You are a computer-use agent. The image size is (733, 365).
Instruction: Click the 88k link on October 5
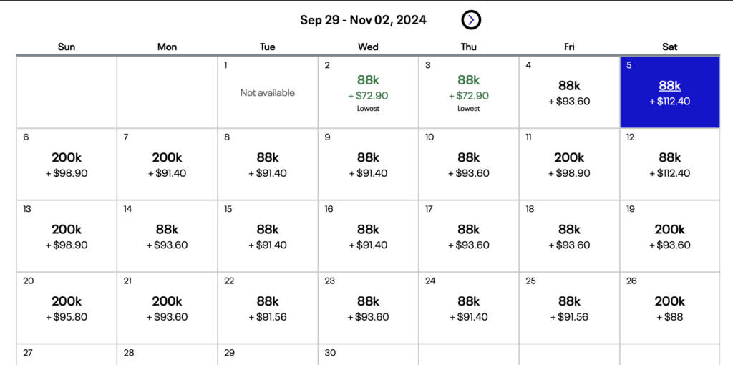point(669,86)
